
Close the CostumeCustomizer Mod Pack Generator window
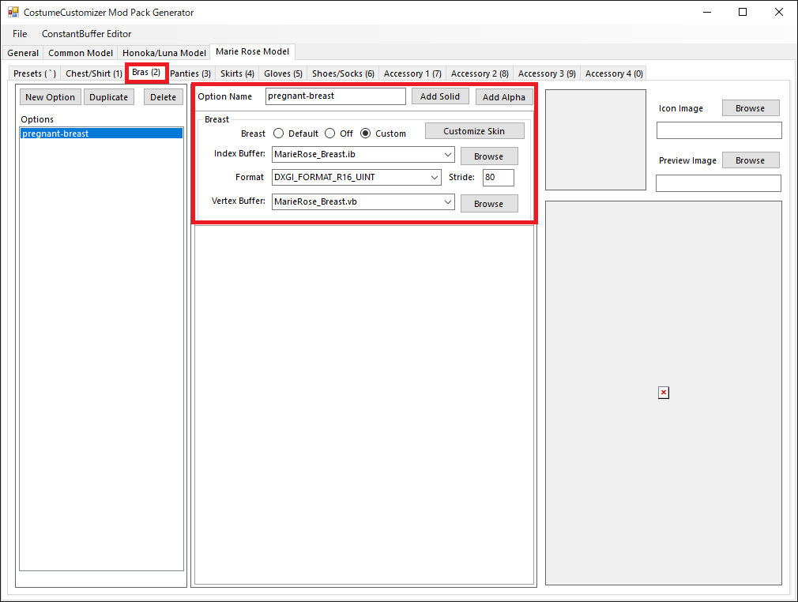tap(779, 12)
